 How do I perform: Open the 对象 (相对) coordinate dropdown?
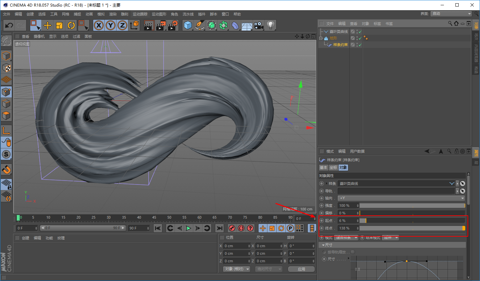pos(237,269)
